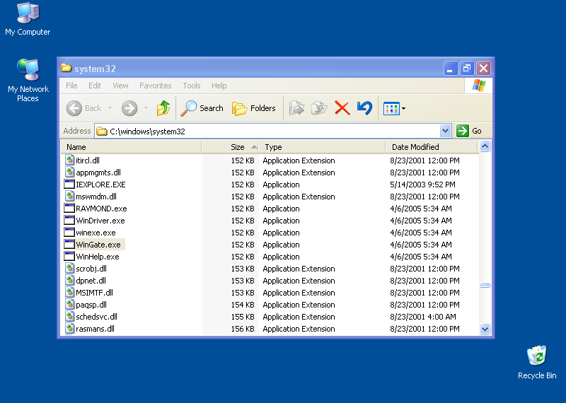Click the 8/23/2001 4:00 AM date cell
The height and width of the screenshot is (403, 566).
(422, 317)
